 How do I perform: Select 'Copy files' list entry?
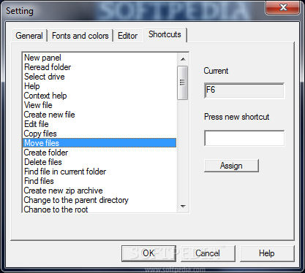point(99,134)
